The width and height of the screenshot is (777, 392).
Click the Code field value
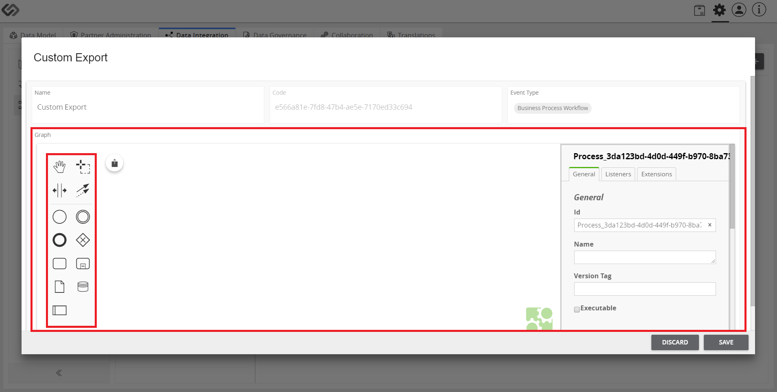pyautogui.click(x=344, y=107)
